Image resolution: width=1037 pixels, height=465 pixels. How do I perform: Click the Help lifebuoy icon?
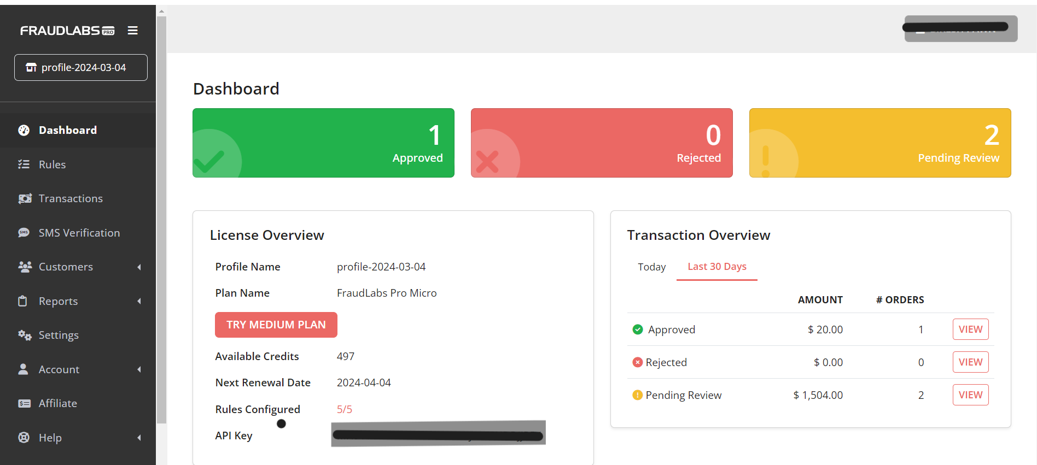[x=24, y=438]
